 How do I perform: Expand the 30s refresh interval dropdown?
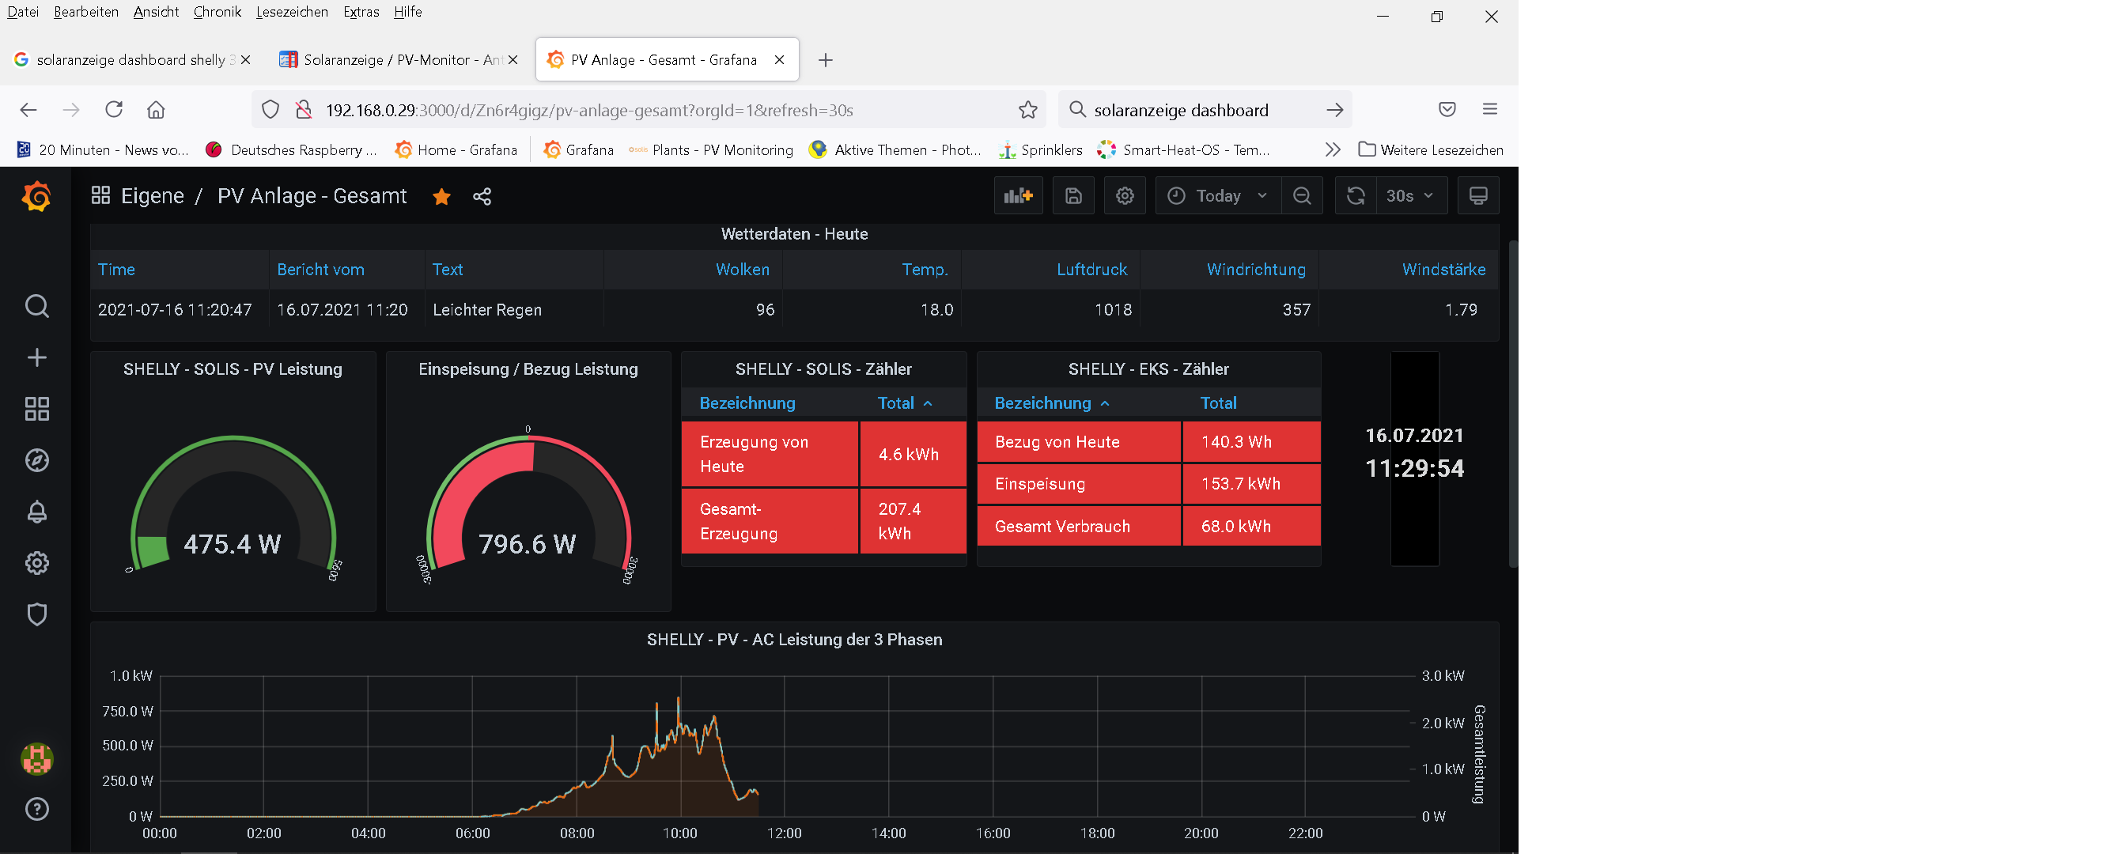coord(1410,196)
